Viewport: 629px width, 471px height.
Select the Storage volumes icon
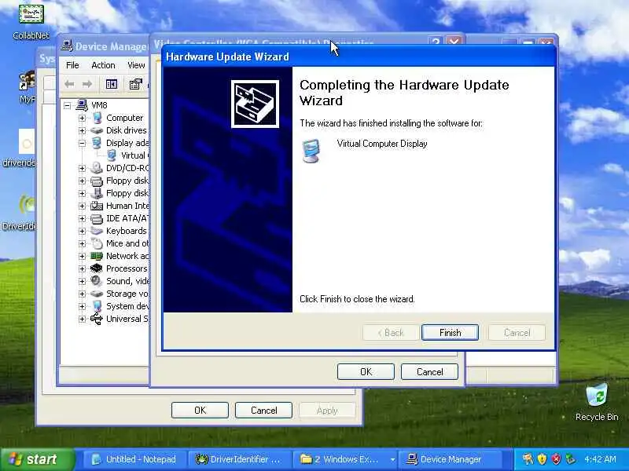[97, 294]
